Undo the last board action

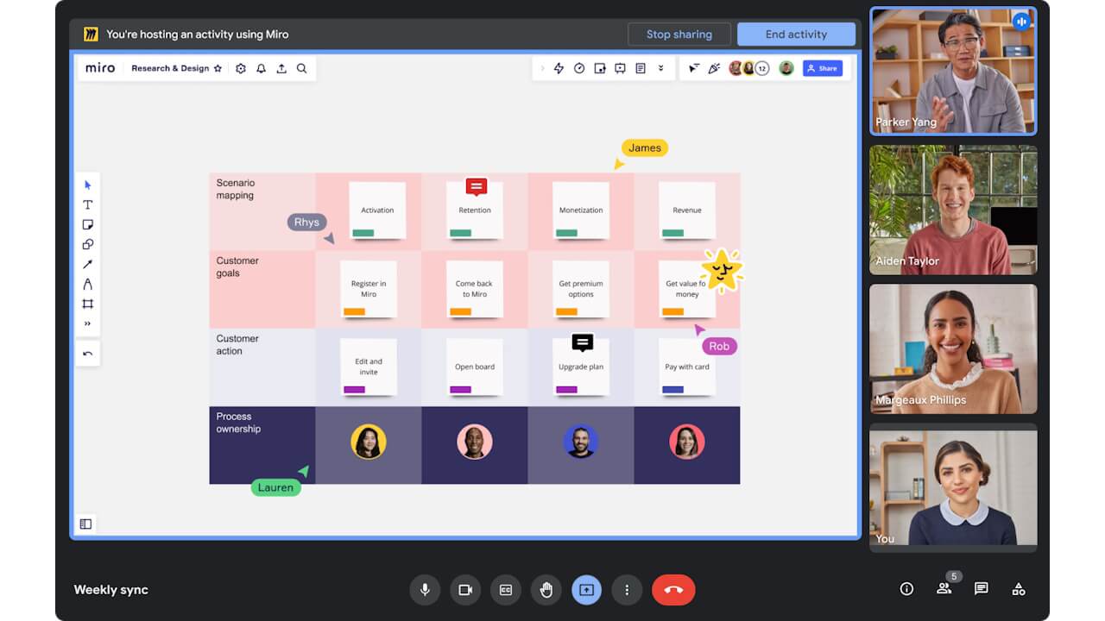[87, 353]
